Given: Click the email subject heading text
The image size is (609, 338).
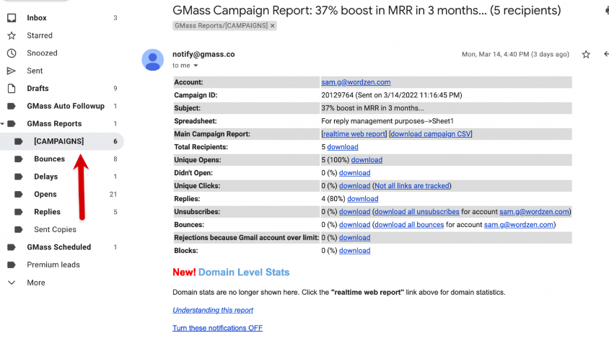Looking at the screenshot, I should point(367,11).
